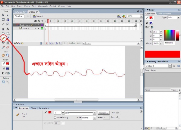Click the stroke height field showing 1
Screen dimensions: 181x130
pyautogui.click(x=57, y=113)
